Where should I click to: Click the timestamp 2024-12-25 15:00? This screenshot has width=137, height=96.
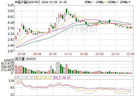click(x=54, y=2)
